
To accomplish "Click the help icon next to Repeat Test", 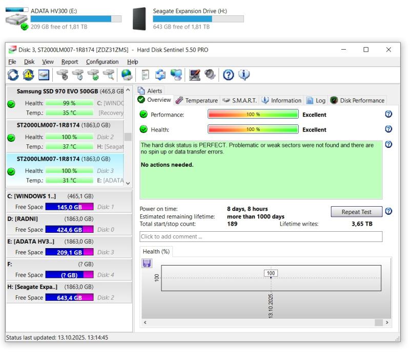I will click(x=388, y=211).
